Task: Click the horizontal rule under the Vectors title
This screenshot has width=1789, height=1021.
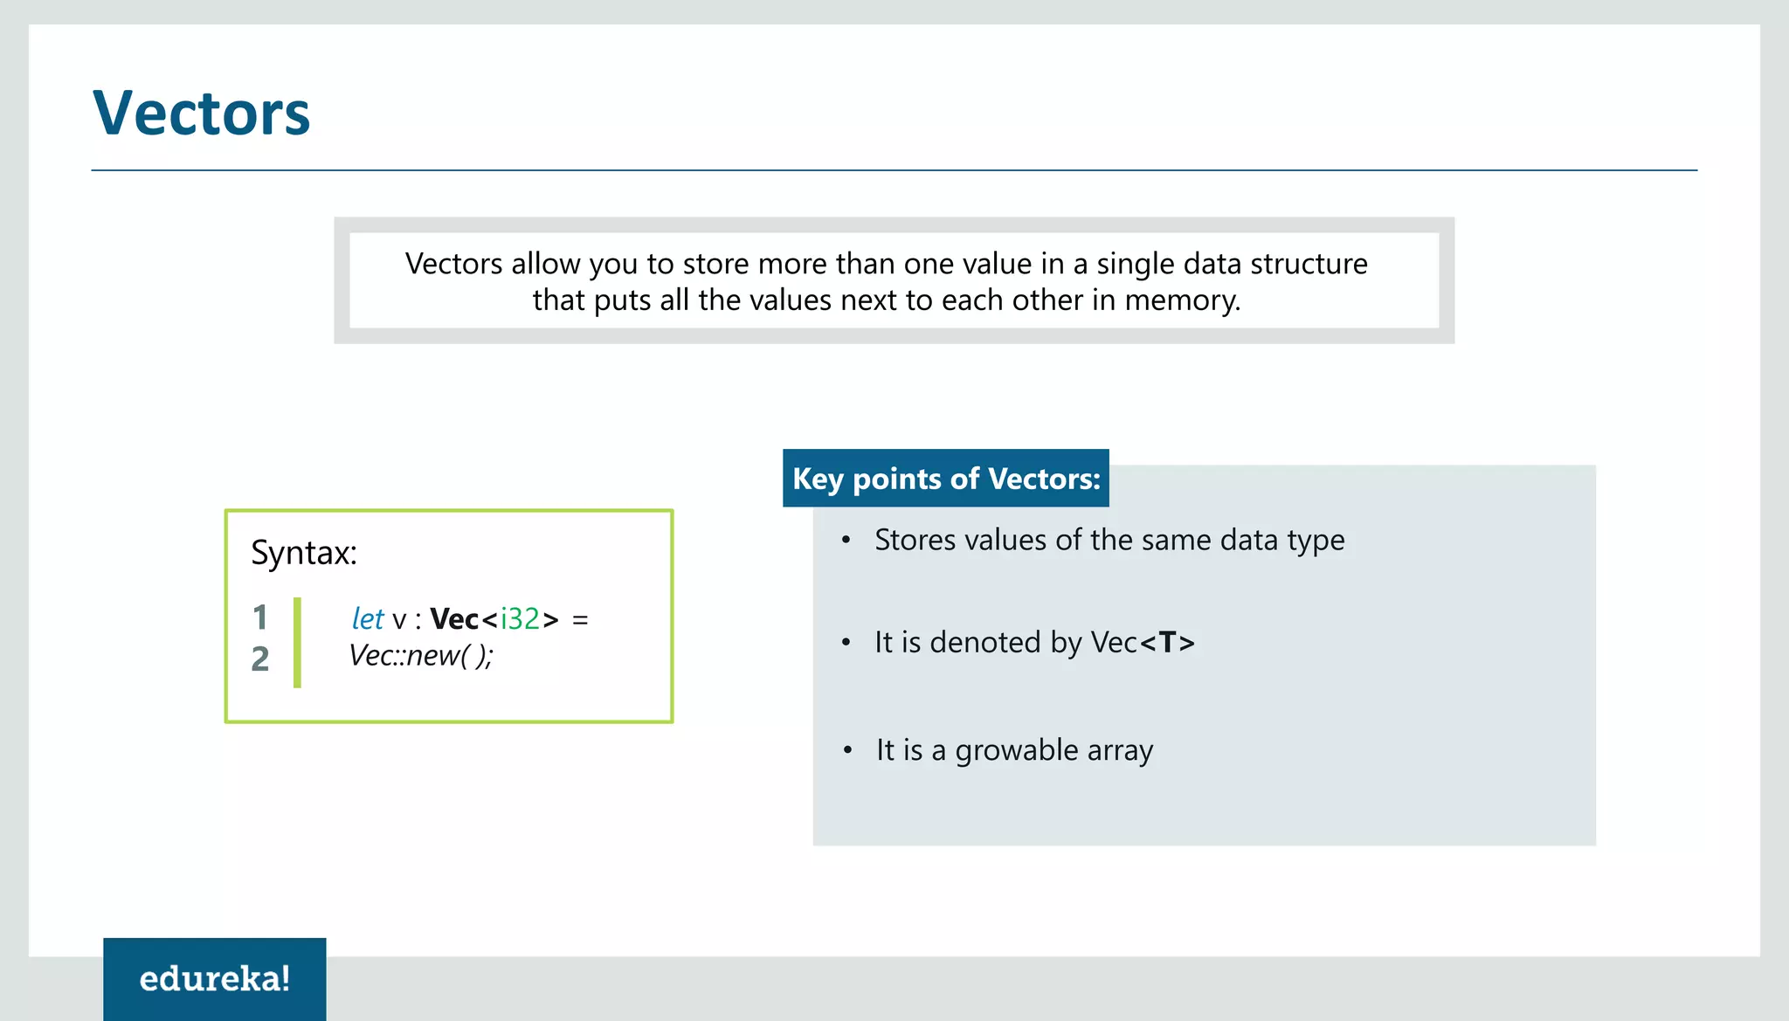Action: tap(894, 170)
